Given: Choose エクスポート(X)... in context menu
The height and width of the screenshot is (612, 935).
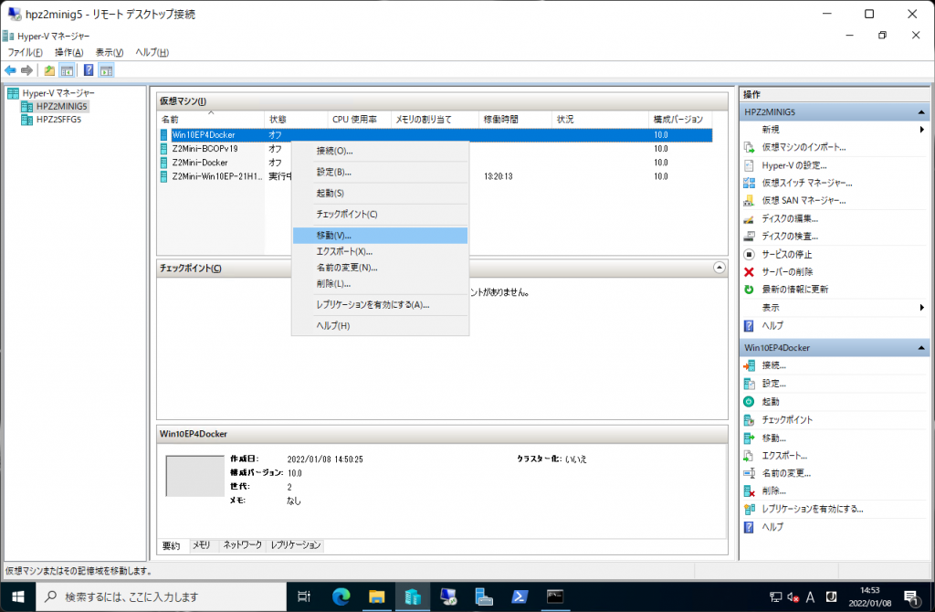Looking at the screenshot, I should [380, 252].
